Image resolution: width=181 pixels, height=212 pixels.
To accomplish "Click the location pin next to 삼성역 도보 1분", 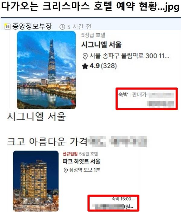I will coord(65,170).
